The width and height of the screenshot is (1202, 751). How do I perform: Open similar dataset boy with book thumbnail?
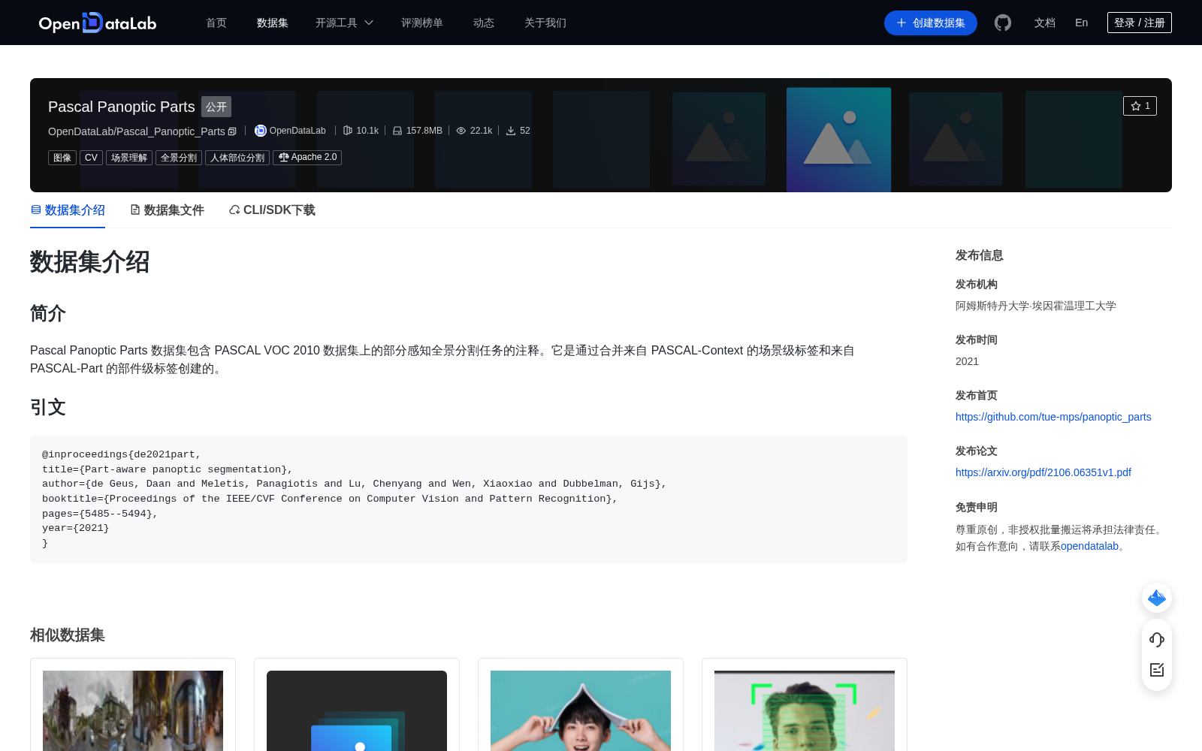click(x=581, y=710)
